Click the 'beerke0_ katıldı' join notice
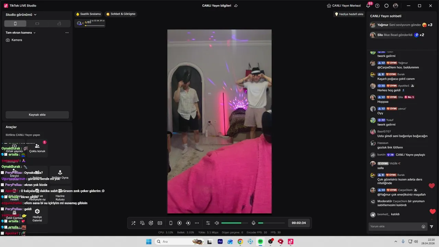Viewport: 439px width, 247px height. (x=385, y=214)
